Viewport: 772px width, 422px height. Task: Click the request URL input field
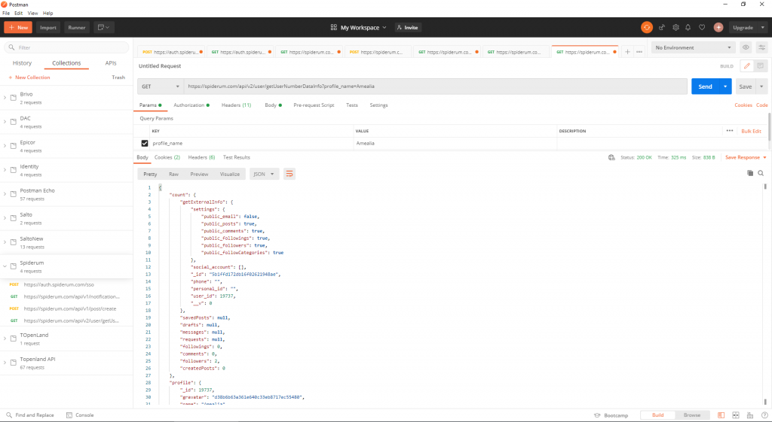click(x=435, y=87)
